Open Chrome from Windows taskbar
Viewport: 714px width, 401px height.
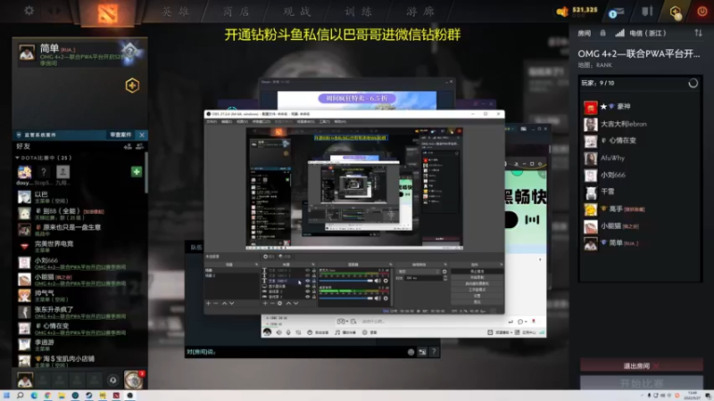pos(48,396)
